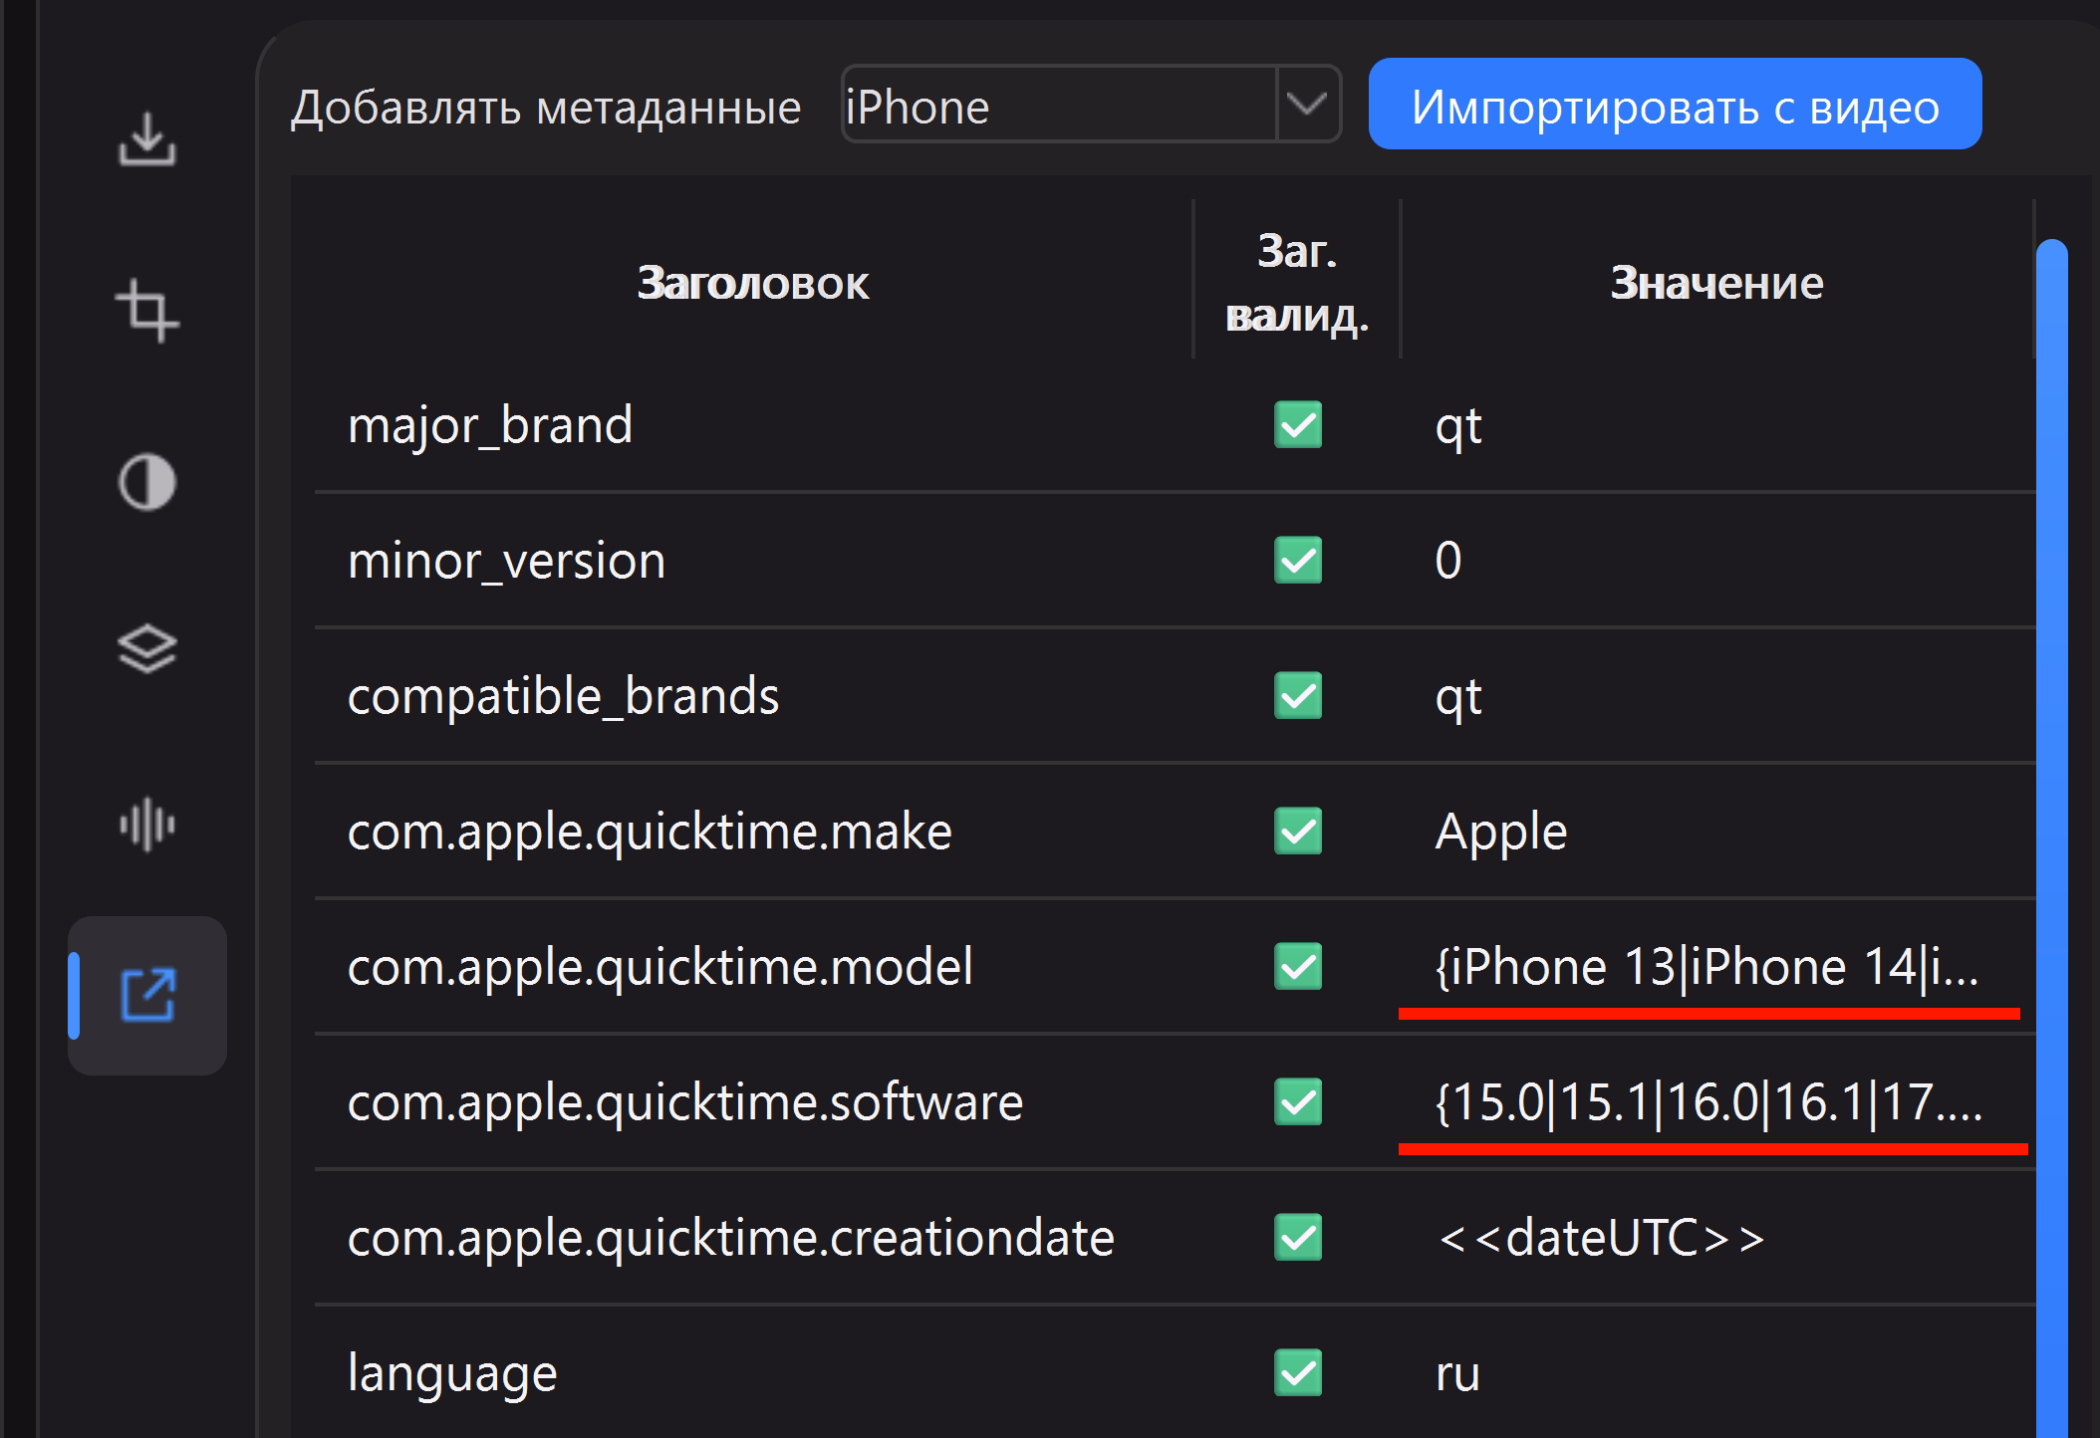This screenshot has height=1438, width=2100.
Task: Toggle major_brand header validity checkbox
Action: pos(1298,424)
